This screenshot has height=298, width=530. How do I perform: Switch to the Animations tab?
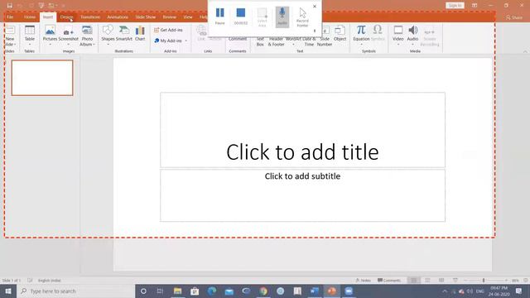click(118, 17)
